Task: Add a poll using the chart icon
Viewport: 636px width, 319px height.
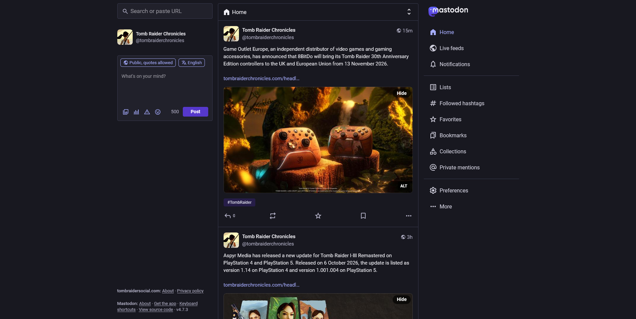Action: (x=136, y=112)
